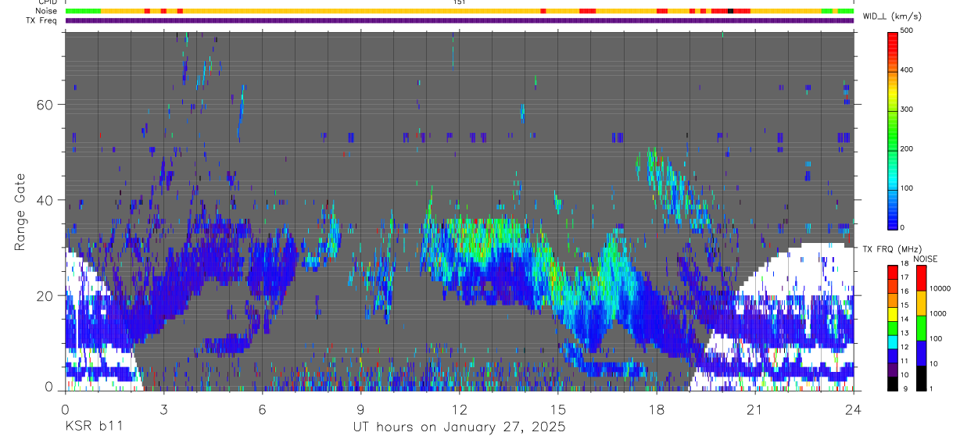The image size is (960, 443).
Task: Click the 9 tick on UT hours axis
Action: 360,408
